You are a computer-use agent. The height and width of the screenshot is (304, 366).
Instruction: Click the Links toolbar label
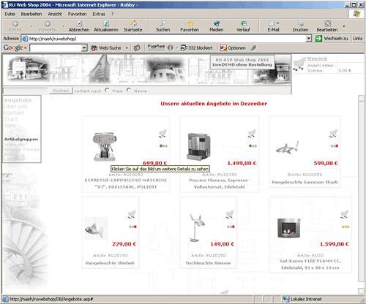pyautogui.click(x=358, y=39)
